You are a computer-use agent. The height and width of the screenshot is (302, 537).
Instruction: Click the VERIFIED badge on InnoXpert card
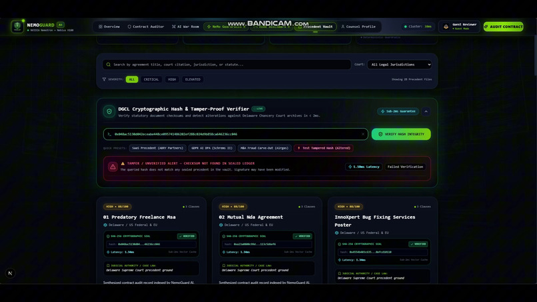click(418, 244)
